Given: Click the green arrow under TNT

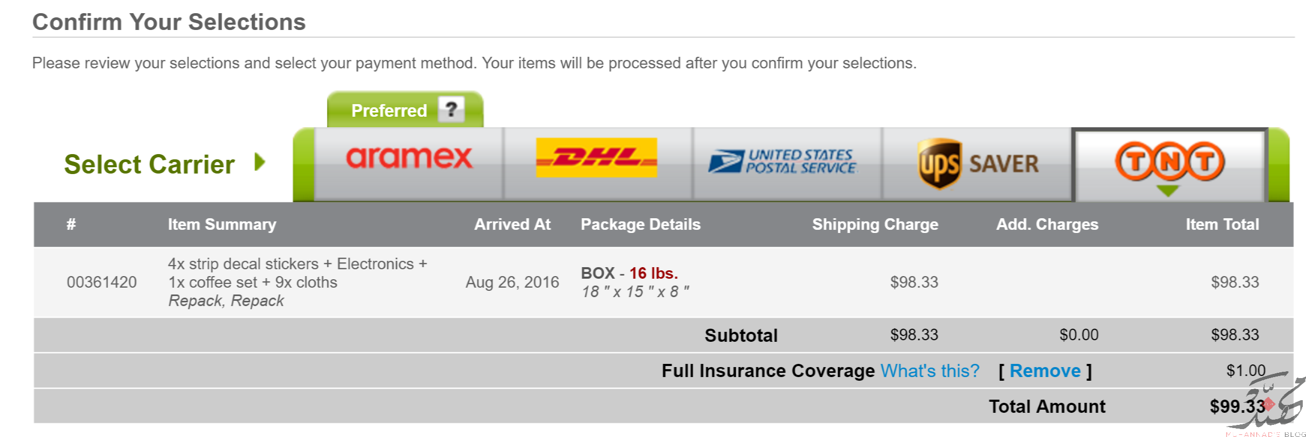Looking at the screenshot, I should tap(1168, 190).
